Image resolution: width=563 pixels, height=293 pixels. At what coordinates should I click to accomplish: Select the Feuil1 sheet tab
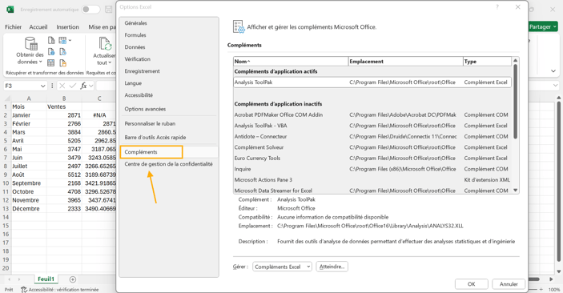pyautogui.click(x=46, y=279)
